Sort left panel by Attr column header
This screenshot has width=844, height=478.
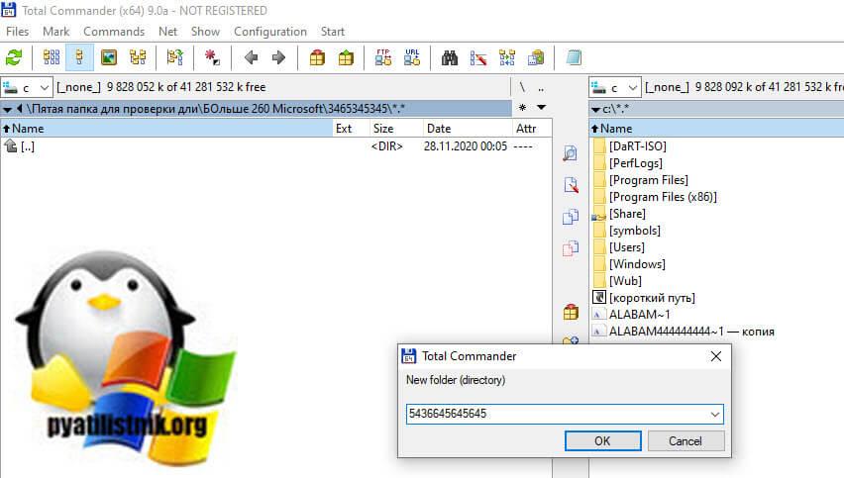tap(532, 129)
